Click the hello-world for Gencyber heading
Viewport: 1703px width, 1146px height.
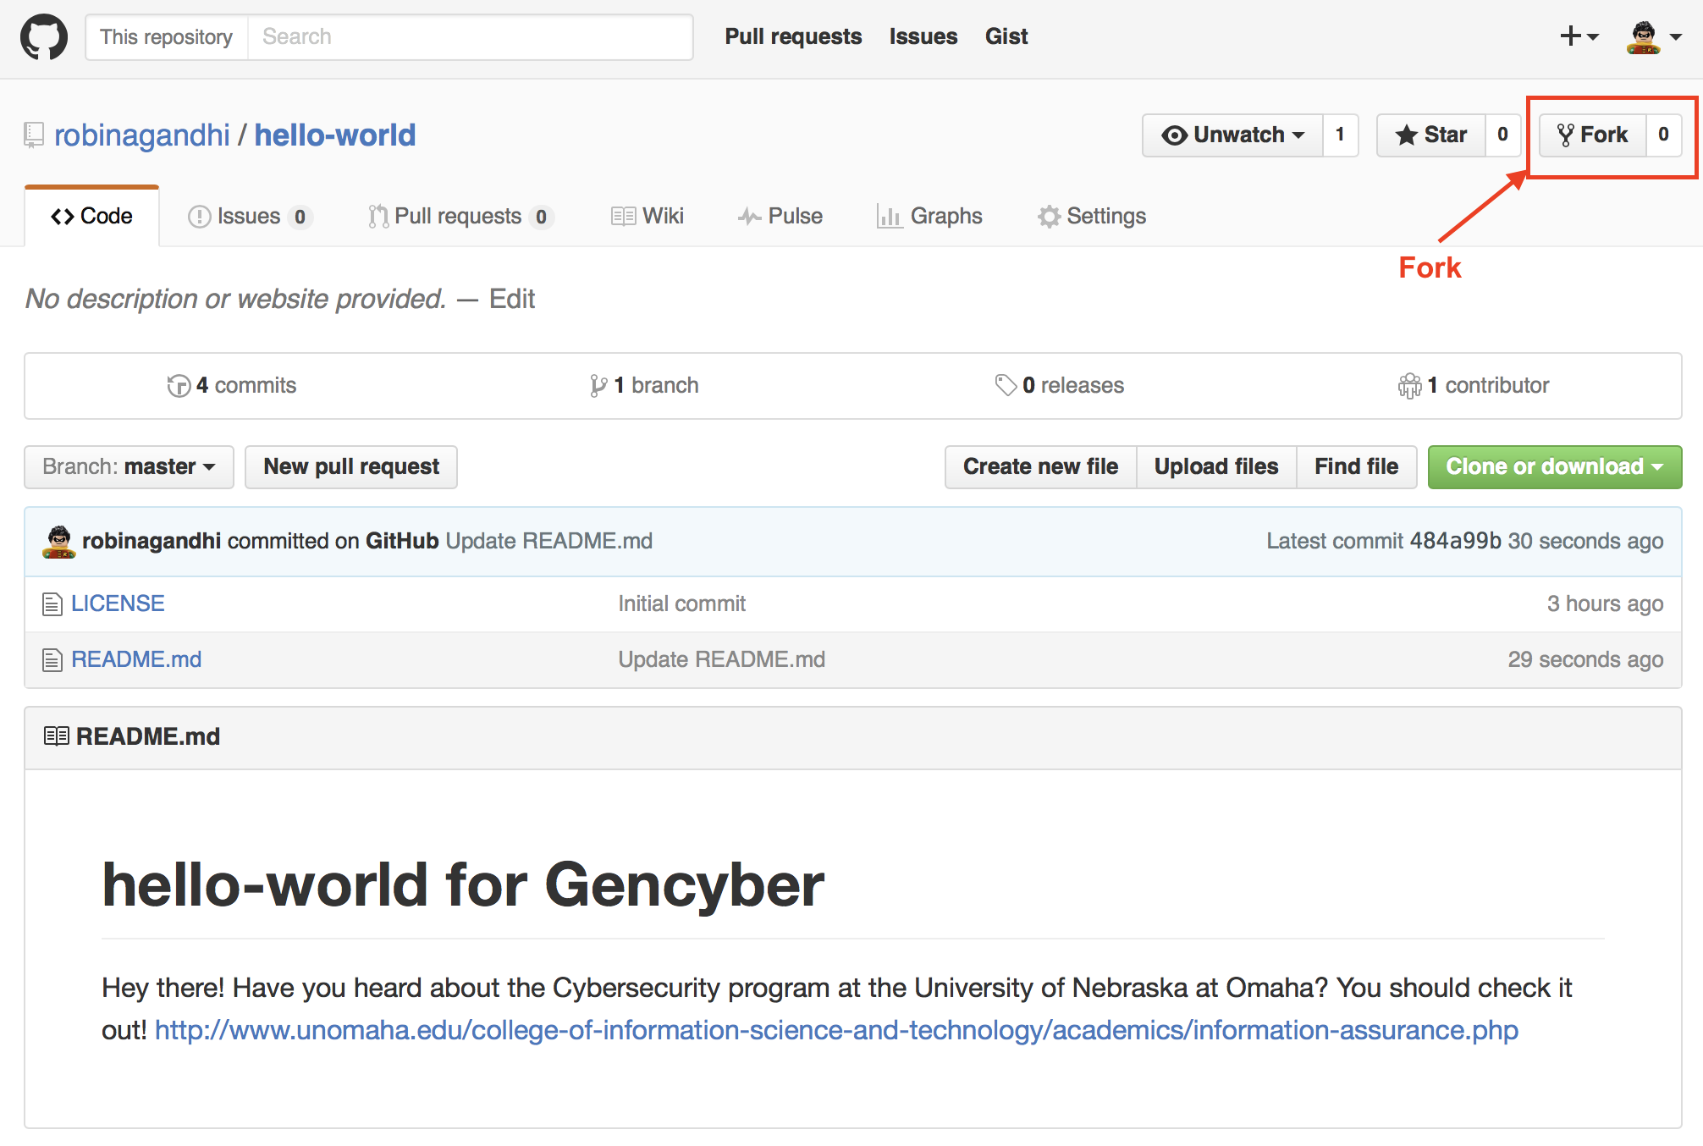(x=463, y=885)
